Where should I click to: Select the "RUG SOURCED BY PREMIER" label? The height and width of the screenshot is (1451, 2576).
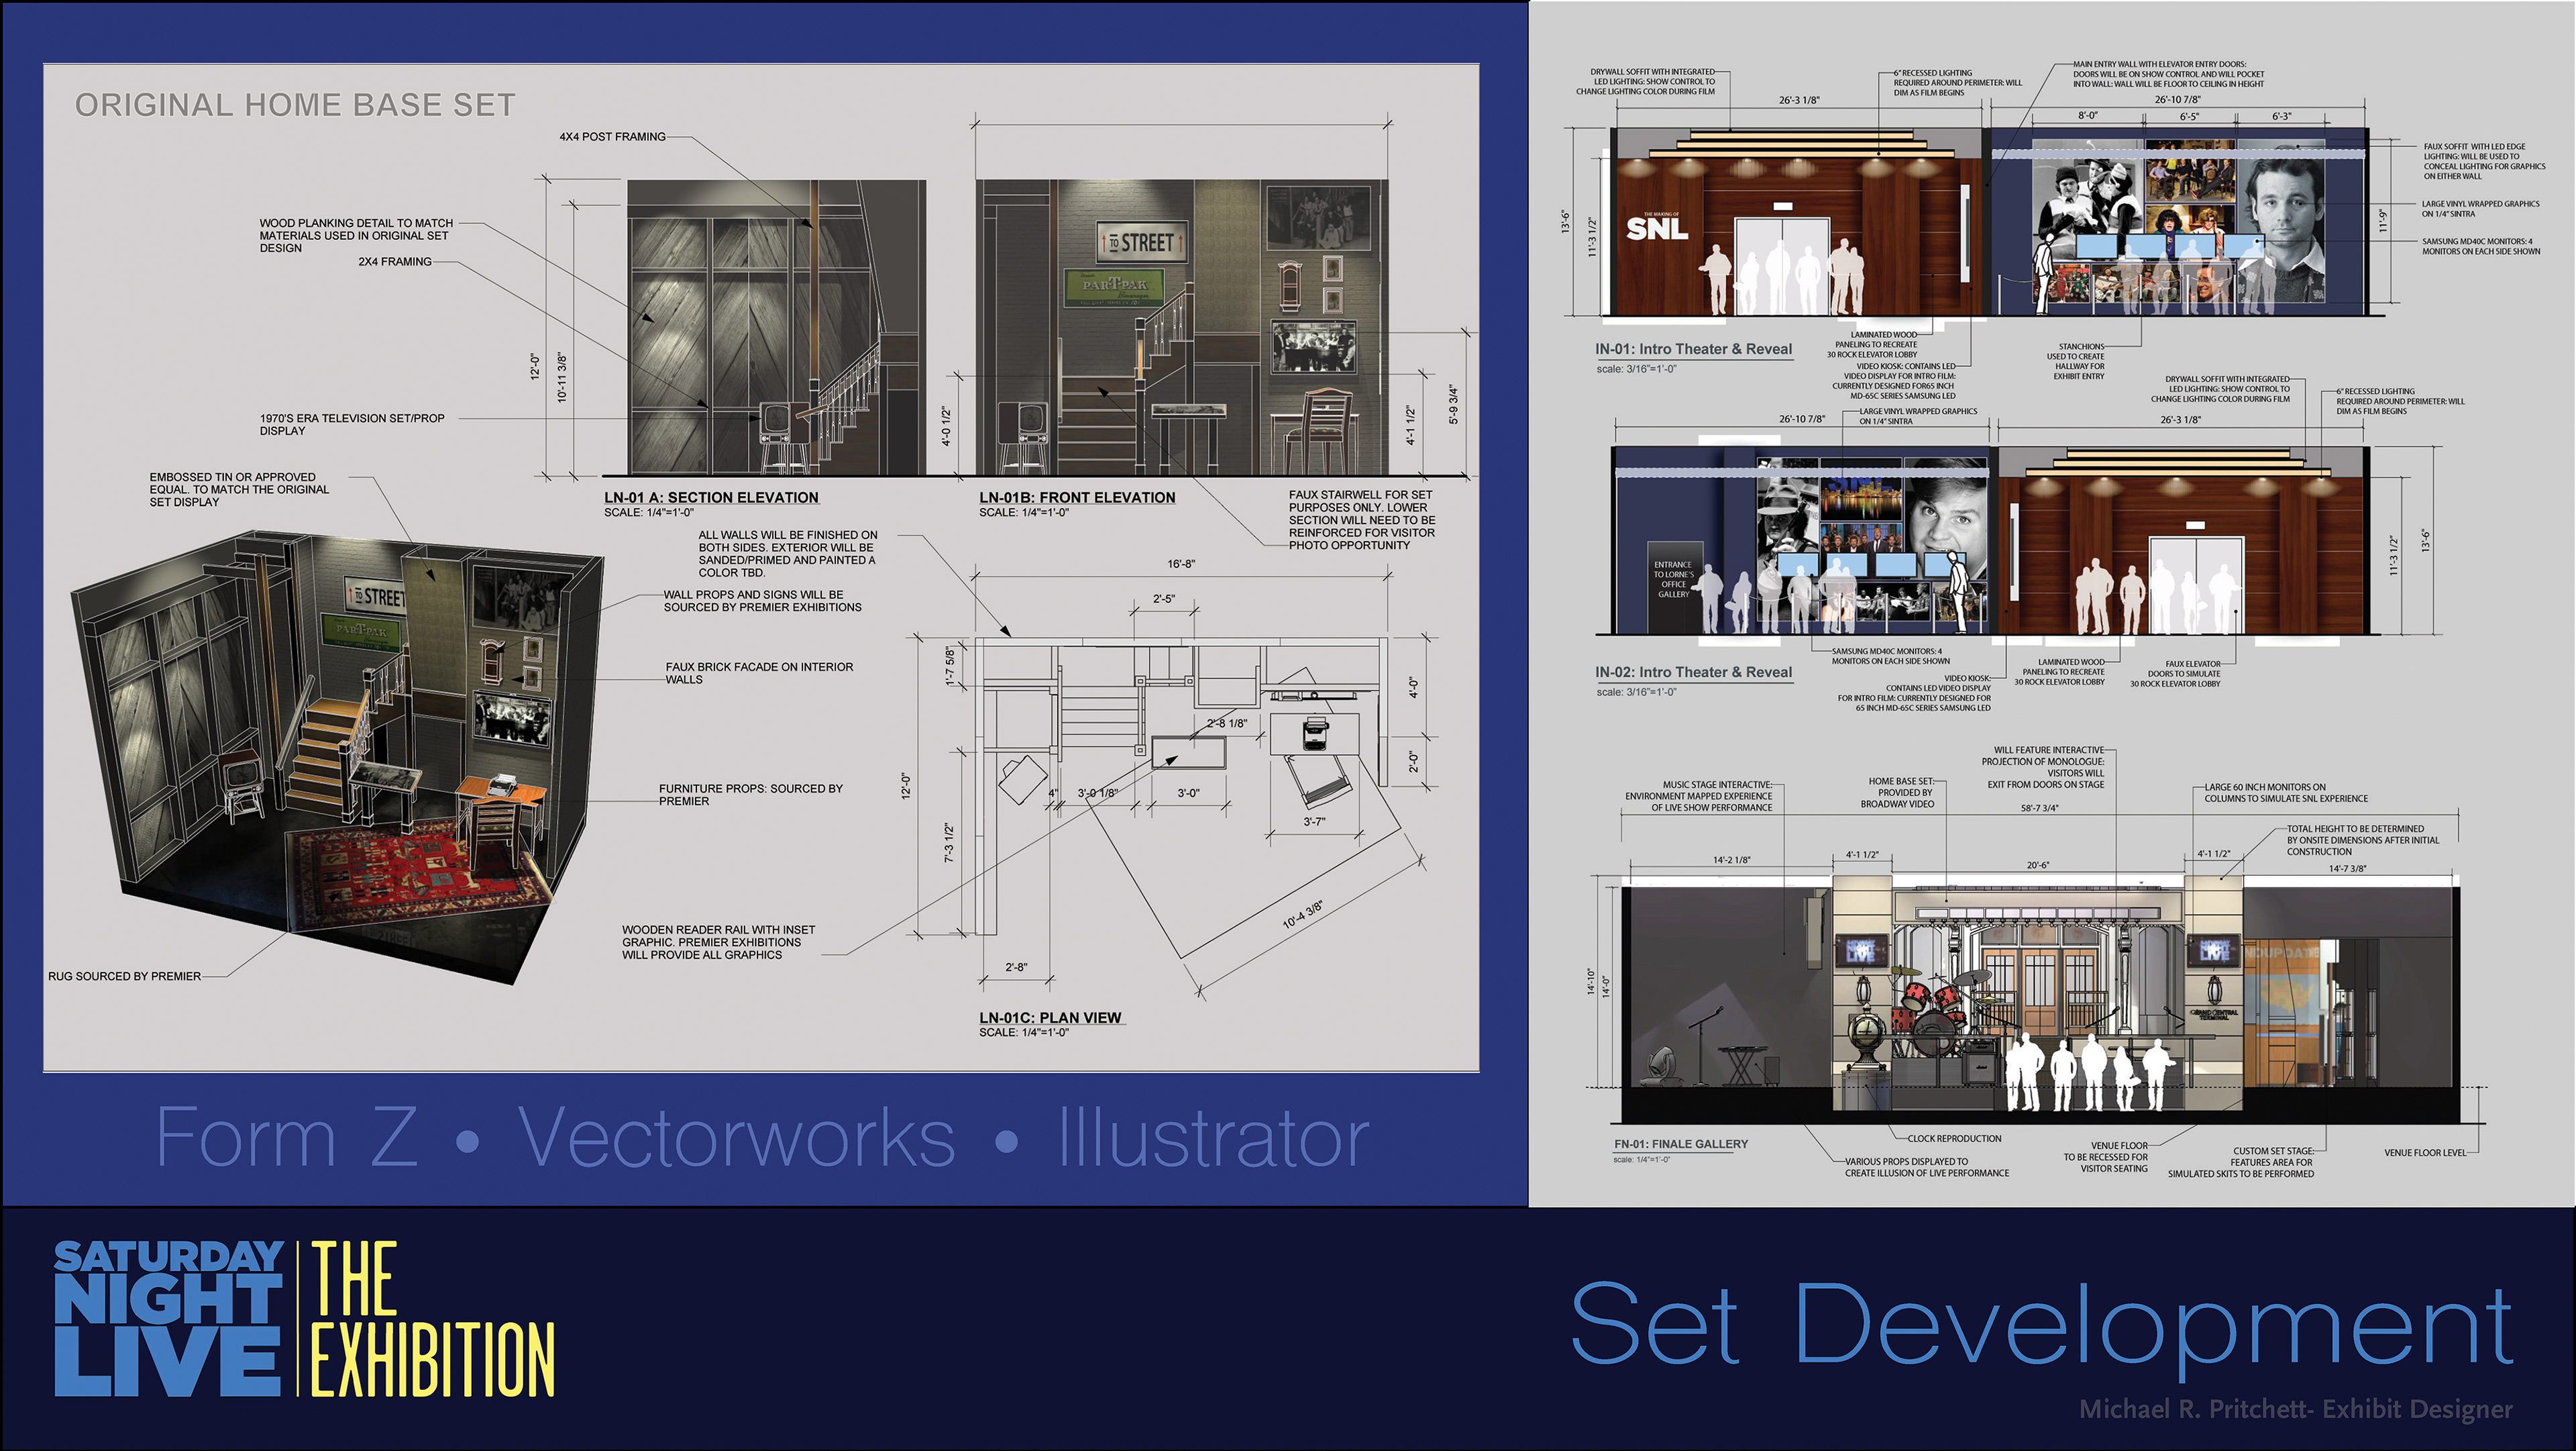(124, 976)
